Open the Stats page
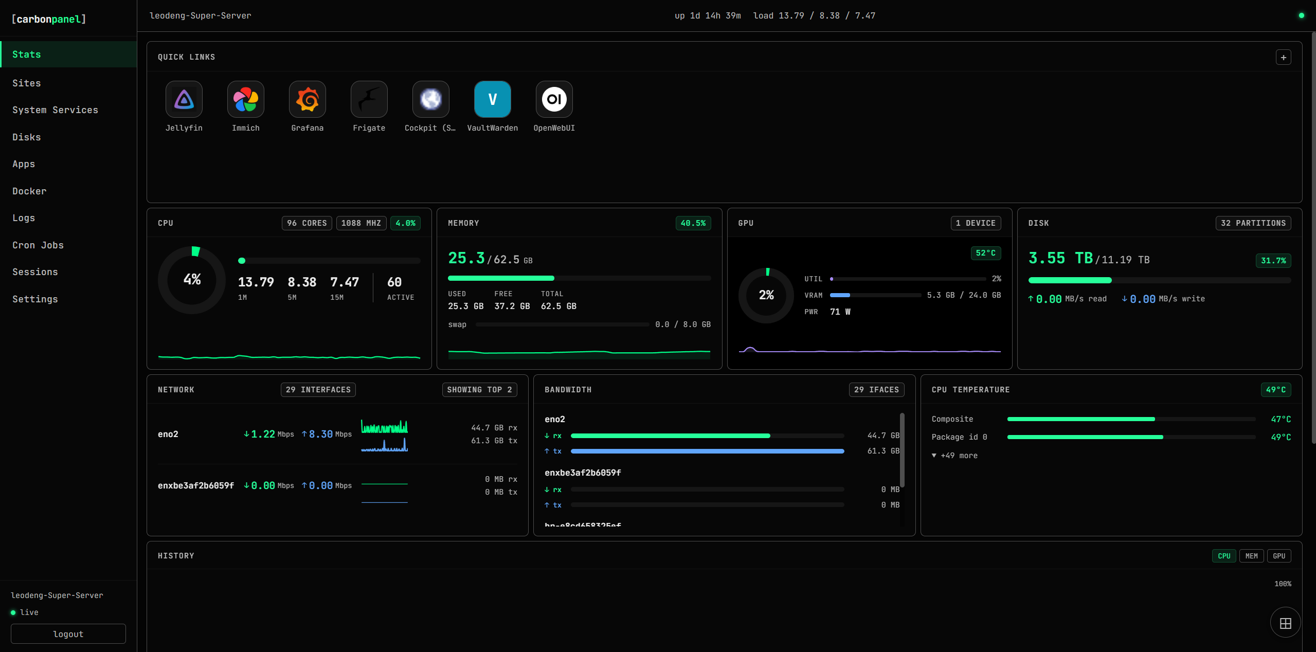Screen dimensions: 1316x652 (68, 55)
